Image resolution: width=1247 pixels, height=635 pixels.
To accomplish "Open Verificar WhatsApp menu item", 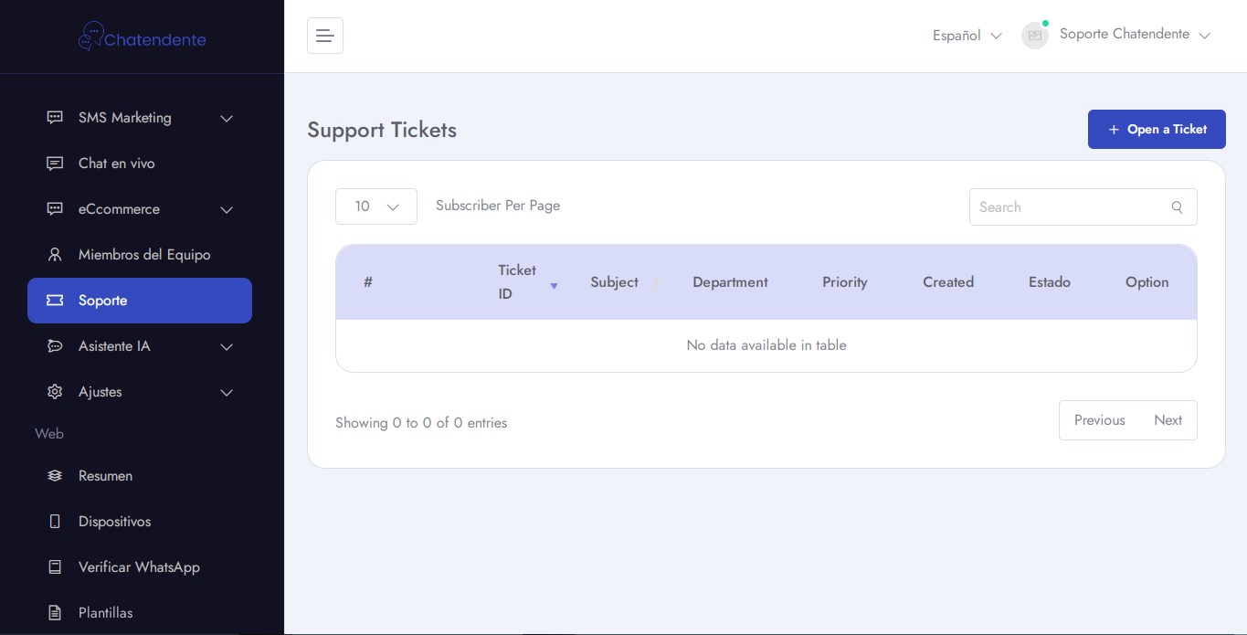I will coord(139,567).
